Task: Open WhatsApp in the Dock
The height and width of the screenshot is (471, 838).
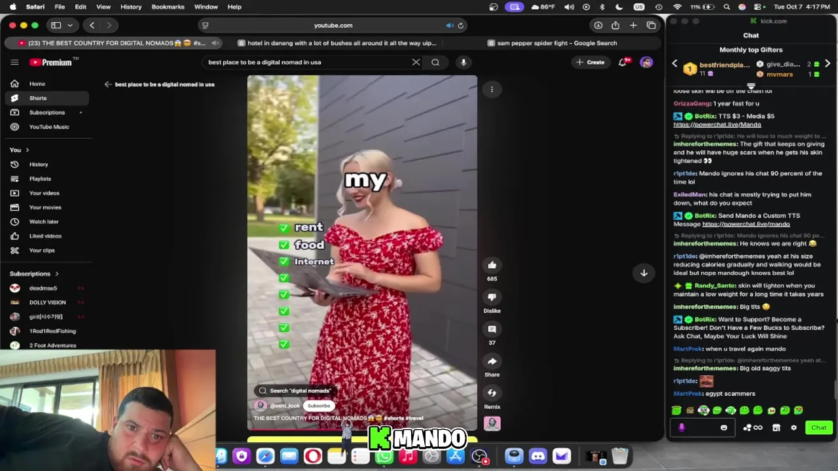Action: pyautogui.click(x=384, y=456)
